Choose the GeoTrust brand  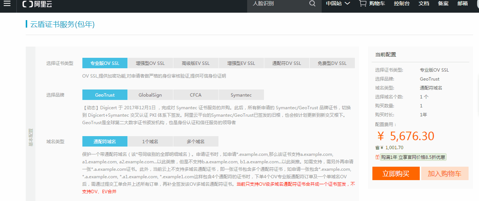pos(105,95)
